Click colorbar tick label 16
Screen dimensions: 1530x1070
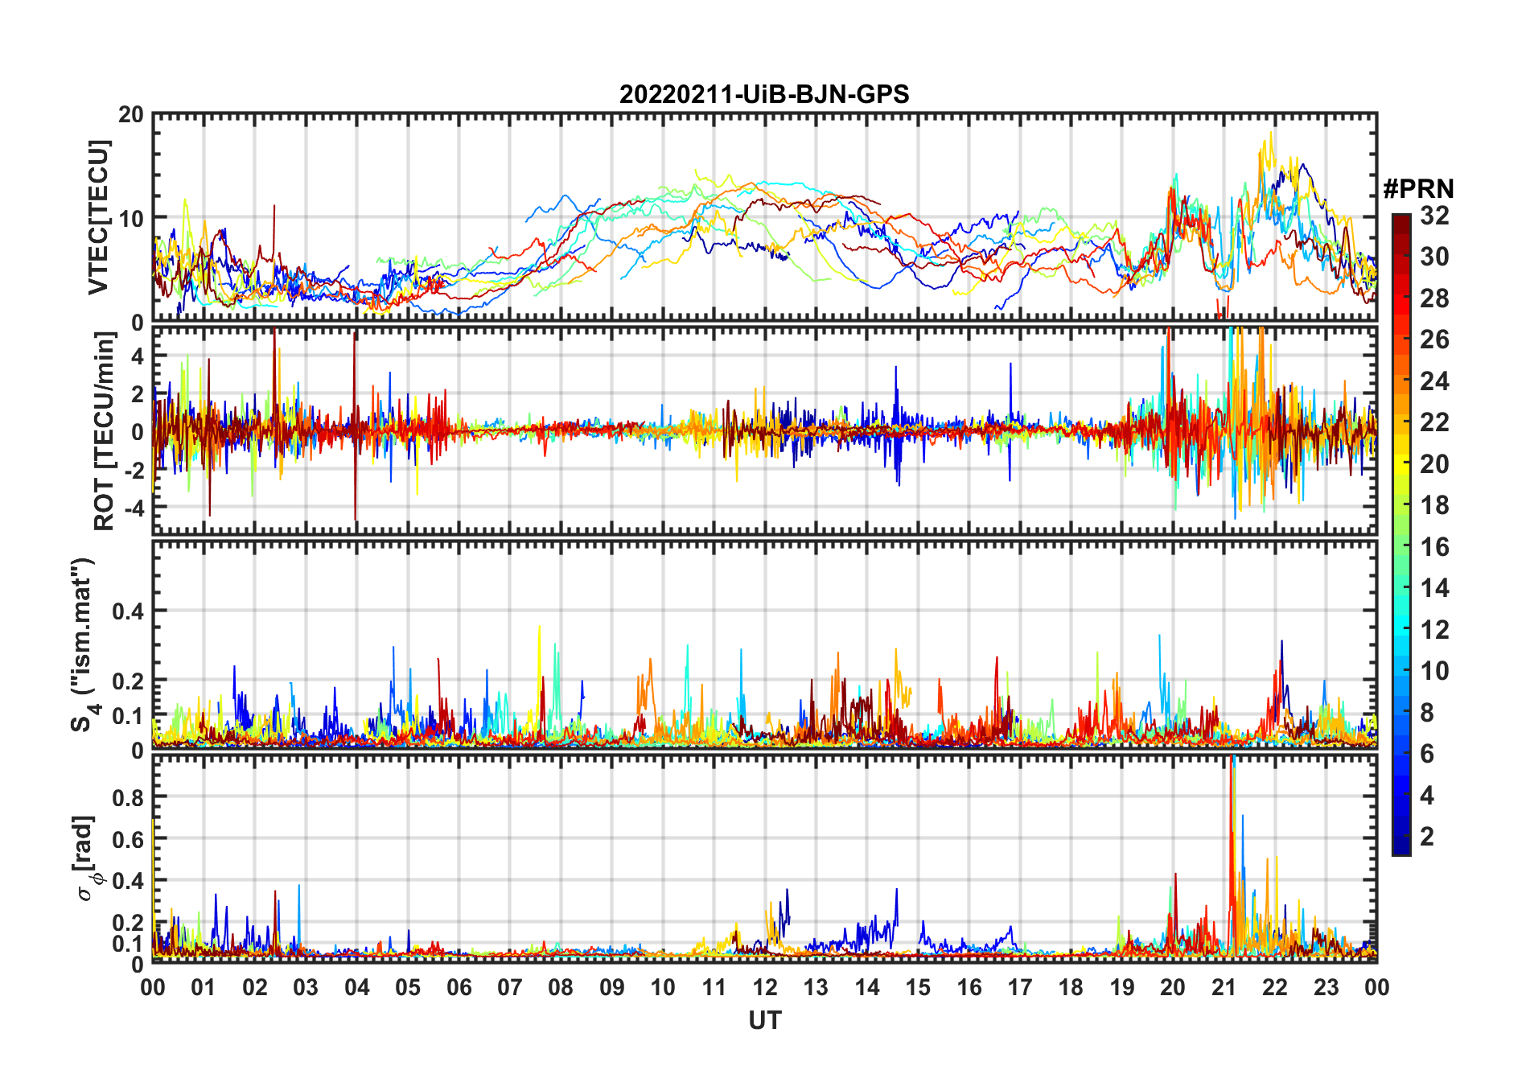(x=1434, y=547)
